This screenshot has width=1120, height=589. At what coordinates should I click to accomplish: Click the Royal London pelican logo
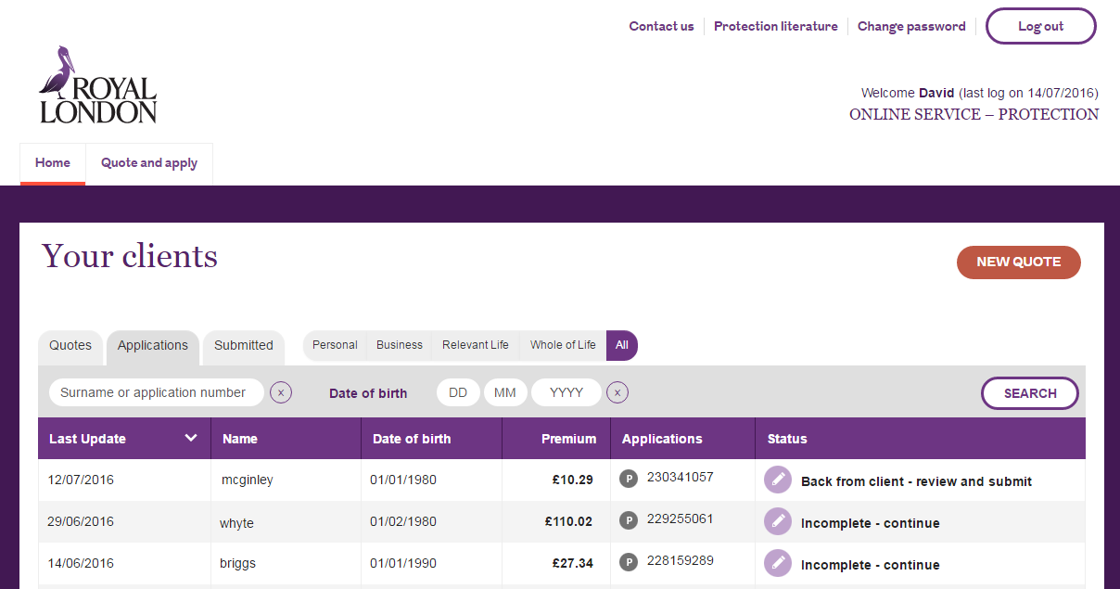(x=96, y=85)
